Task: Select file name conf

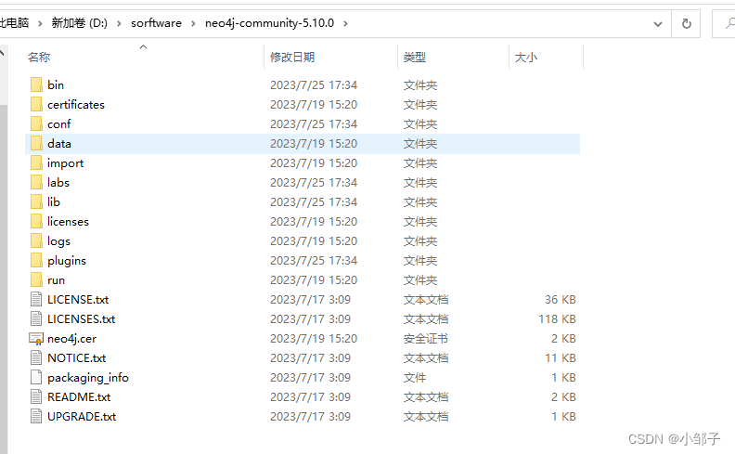Action: pyautogui.click(x=59, y=124)
